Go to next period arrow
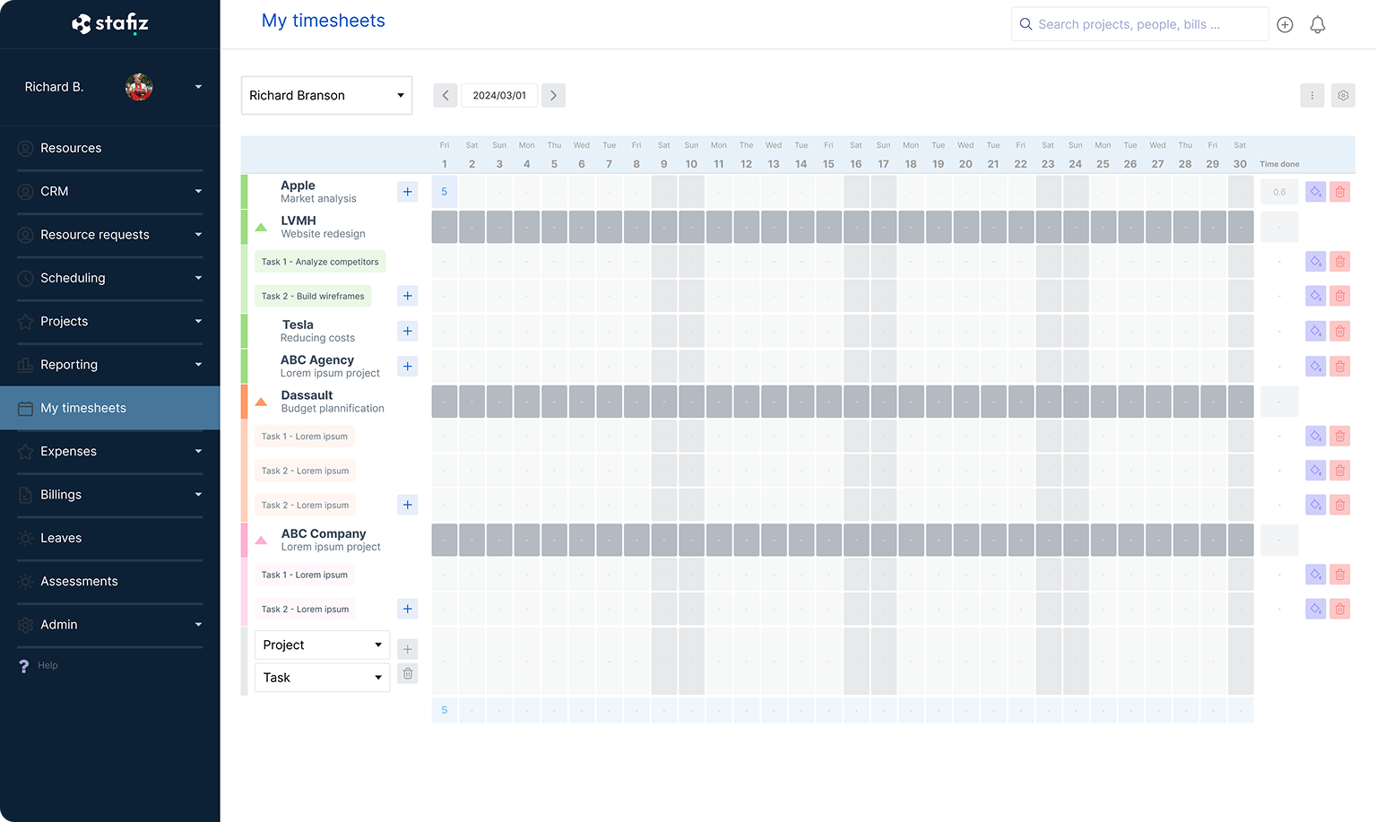Screen dimensions: 1376x822 click(553, 95)
